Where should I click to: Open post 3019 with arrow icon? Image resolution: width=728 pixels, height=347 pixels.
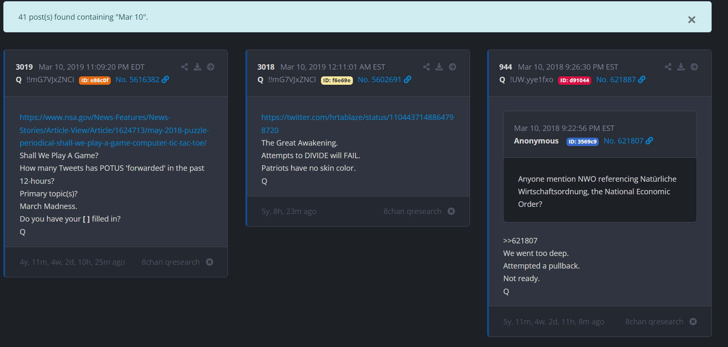(x=211, y=67)
